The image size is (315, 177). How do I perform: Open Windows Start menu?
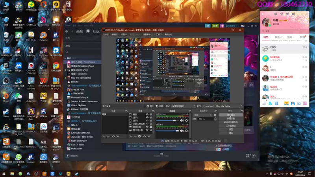[4, 173]
